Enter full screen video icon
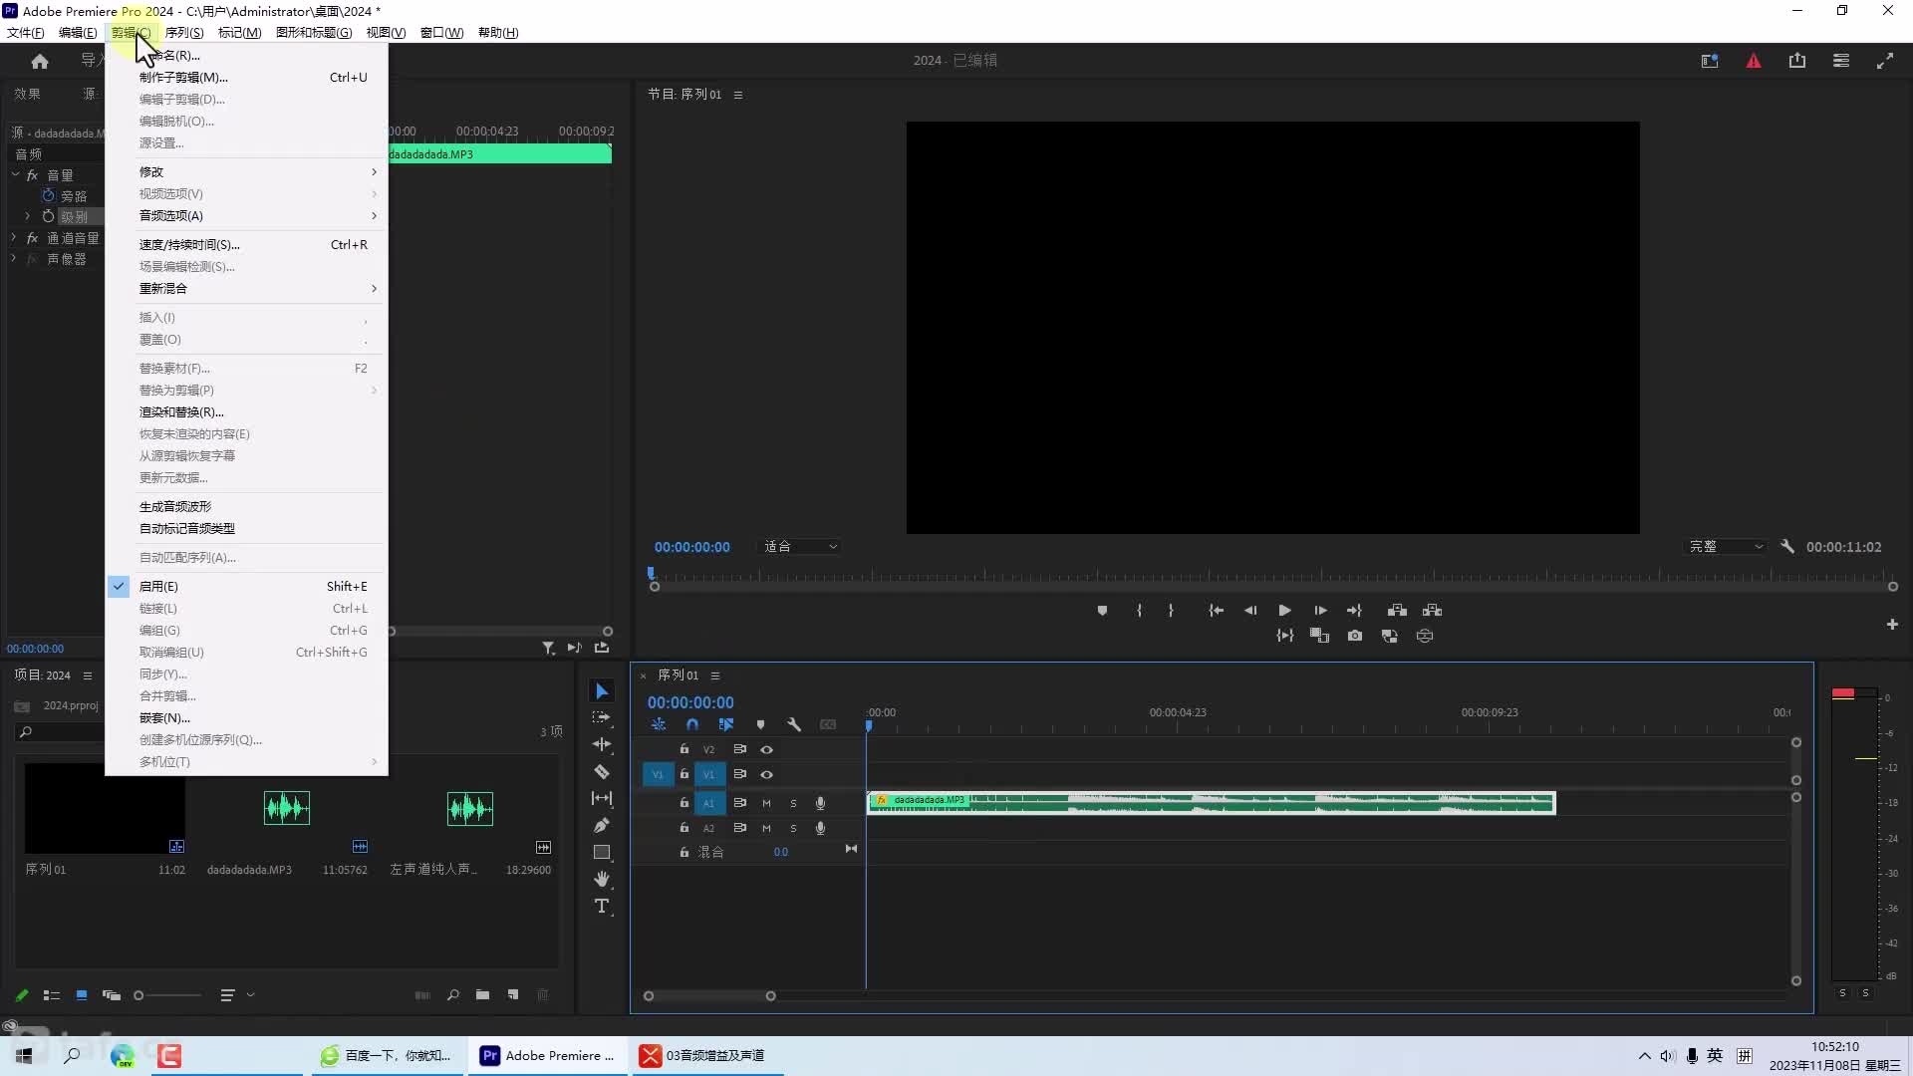 (1885, 61)
